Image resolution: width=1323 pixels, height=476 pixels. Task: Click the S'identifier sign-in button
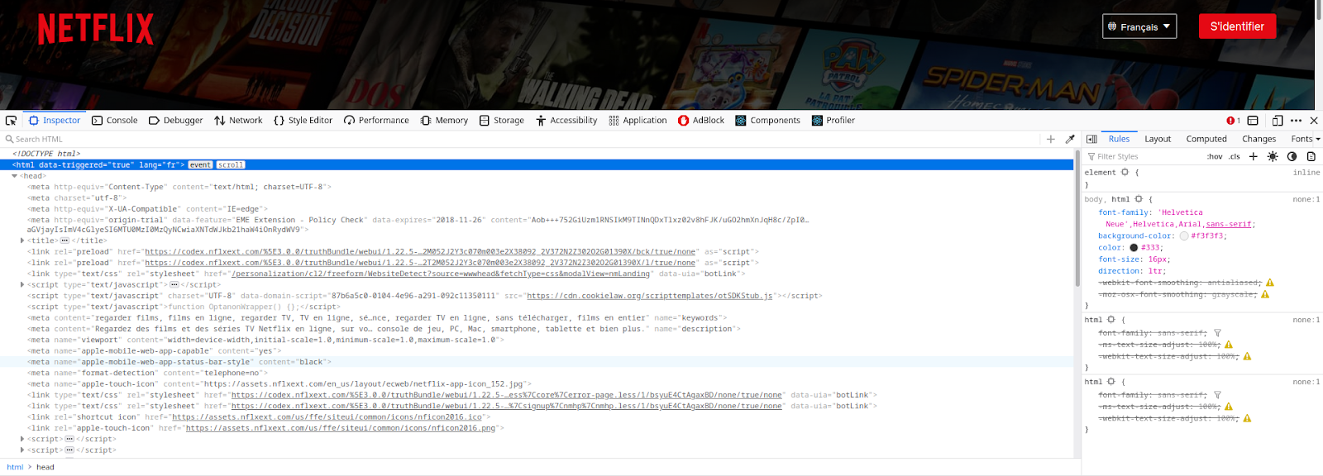click(1237, 26)
